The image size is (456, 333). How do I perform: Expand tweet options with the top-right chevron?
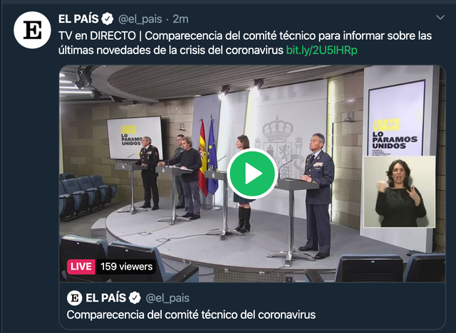click(440, 17)
